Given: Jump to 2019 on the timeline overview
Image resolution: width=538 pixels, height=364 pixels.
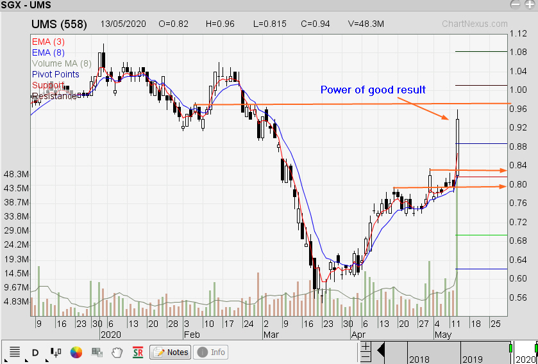Looking at the screenshot, I should (x=472, y=360).
